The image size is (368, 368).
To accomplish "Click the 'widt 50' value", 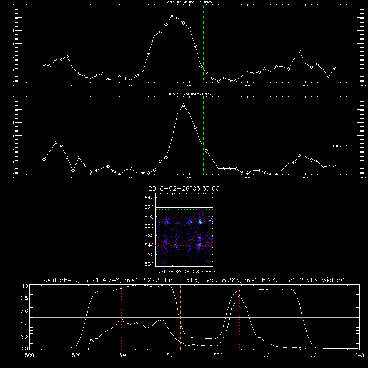I will point(333,280).
